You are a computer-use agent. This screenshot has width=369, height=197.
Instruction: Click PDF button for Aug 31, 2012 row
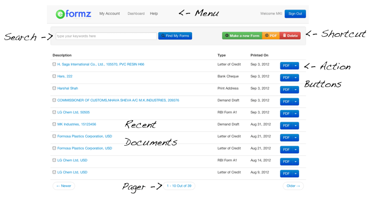[286, 126]
